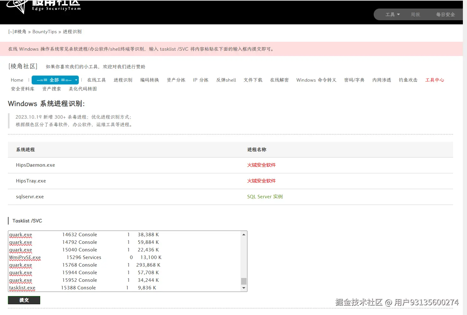Click the textarea scroll up arrow
467x315 pixels.
click(244, 234)
